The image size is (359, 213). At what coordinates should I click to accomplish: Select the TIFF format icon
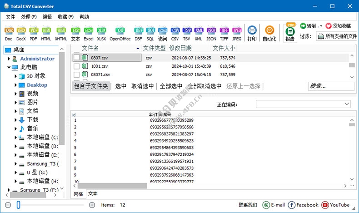[x=224, y=31]
